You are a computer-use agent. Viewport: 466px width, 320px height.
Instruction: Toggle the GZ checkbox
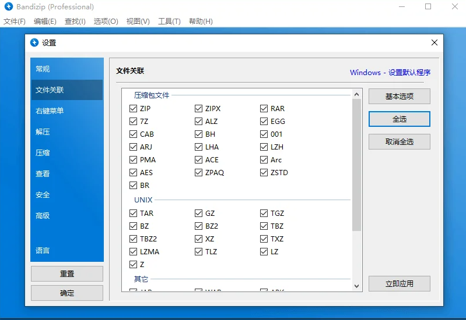(x=198, y=213)
